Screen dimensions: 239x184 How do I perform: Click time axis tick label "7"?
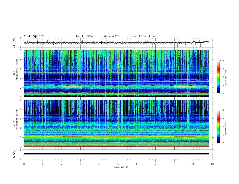tap(156, 164)
